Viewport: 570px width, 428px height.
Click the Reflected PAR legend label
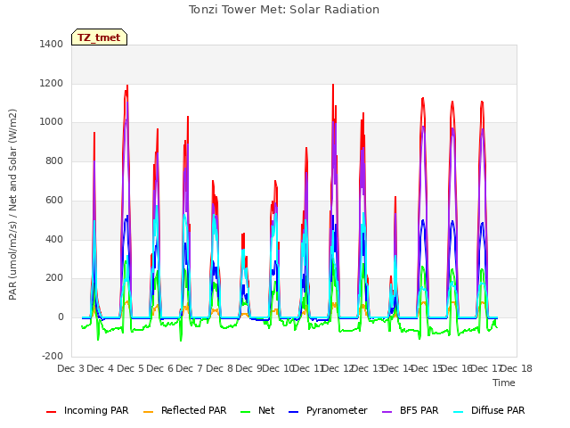coord(193,410)
